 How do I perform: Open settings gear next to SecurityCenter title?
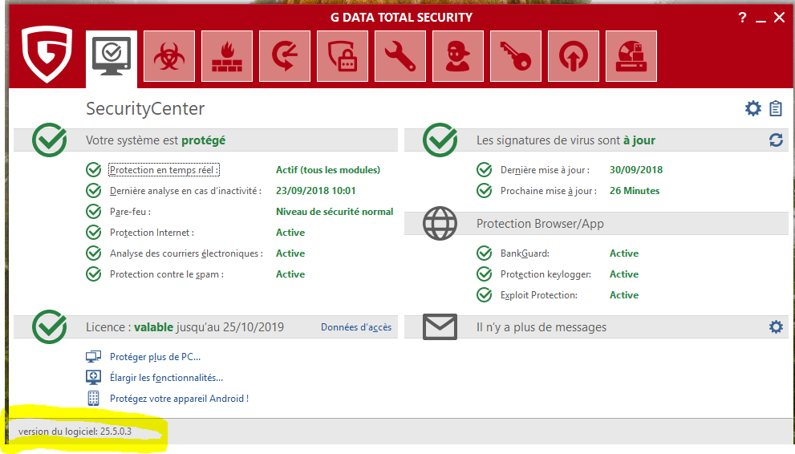tap(753, 108)
